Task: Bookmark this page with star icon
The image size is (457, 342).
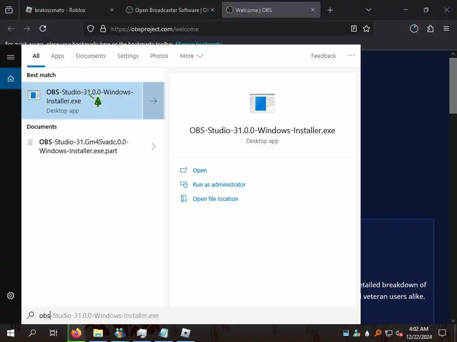Action: click(366, 28)
